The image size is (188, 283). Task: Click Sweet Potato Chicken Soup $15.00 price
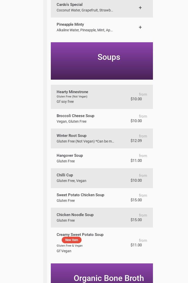(x=136, y=200)
